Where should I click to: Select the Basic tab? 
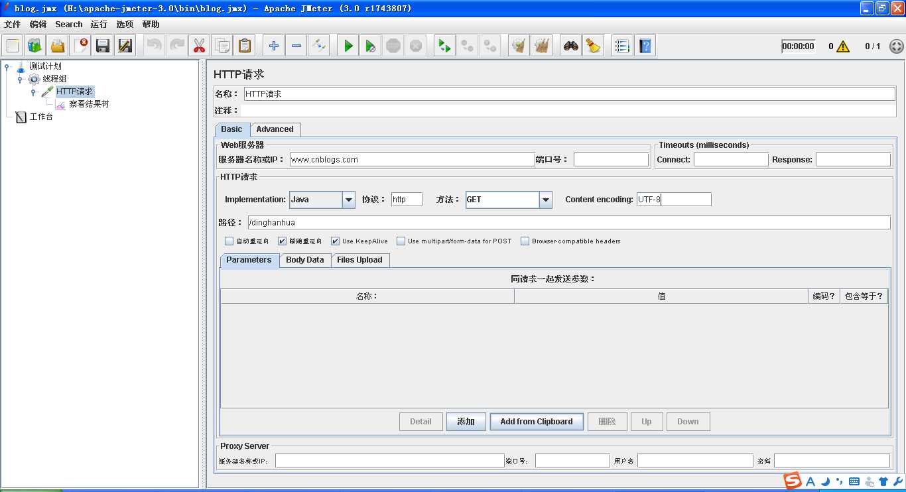231,129
